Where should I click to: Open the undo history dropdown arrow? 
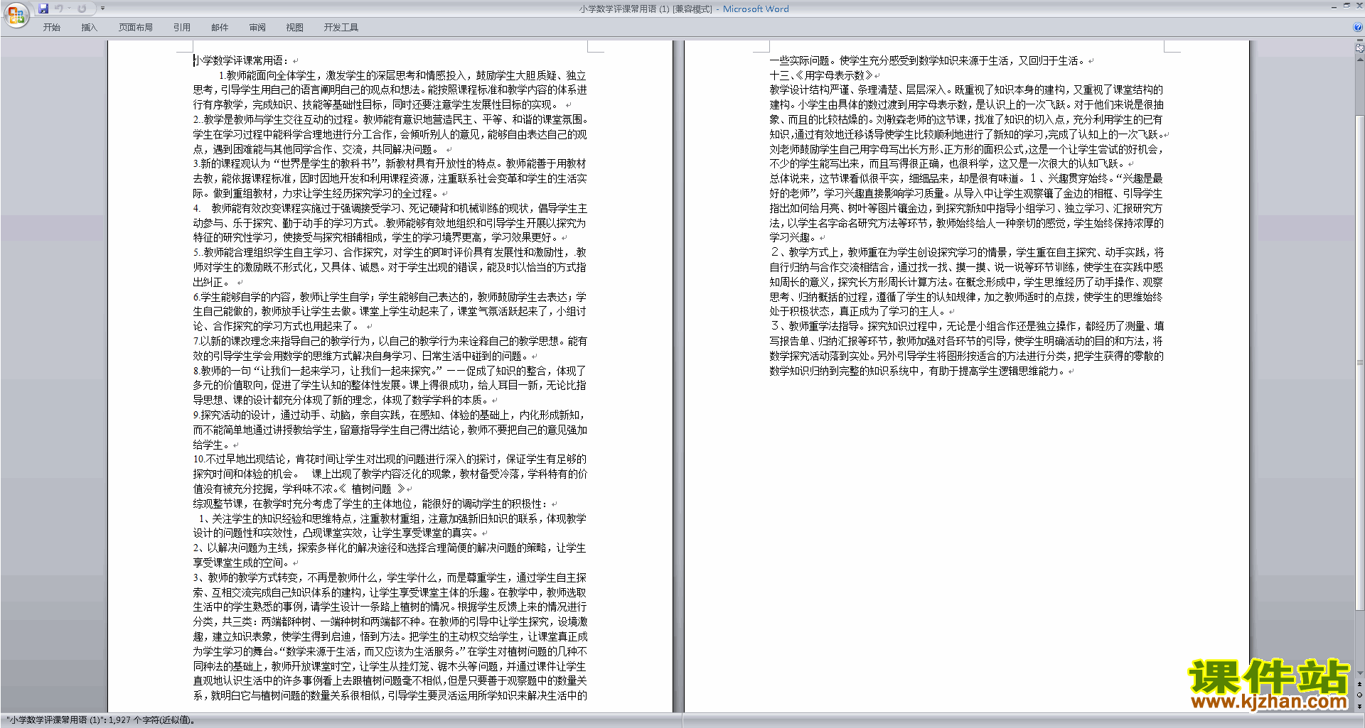(69, 9)
